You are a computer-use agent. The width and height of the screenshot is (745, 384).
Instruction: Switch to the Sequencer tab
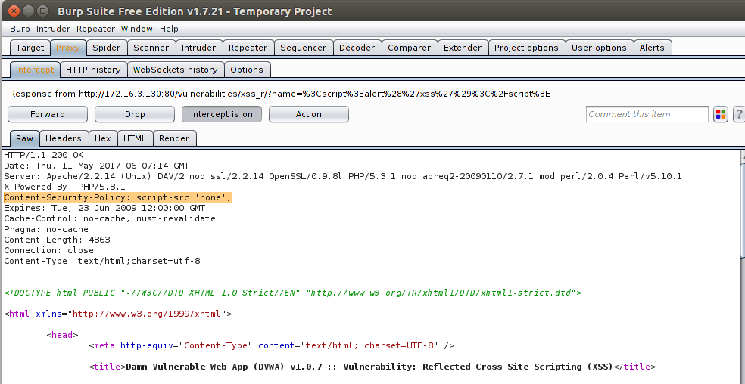point(303,48)
